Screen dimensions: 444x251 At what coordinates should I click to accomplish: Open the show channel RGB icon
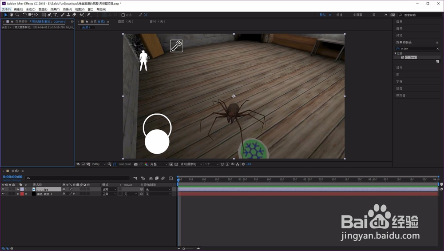pos(146,164)
